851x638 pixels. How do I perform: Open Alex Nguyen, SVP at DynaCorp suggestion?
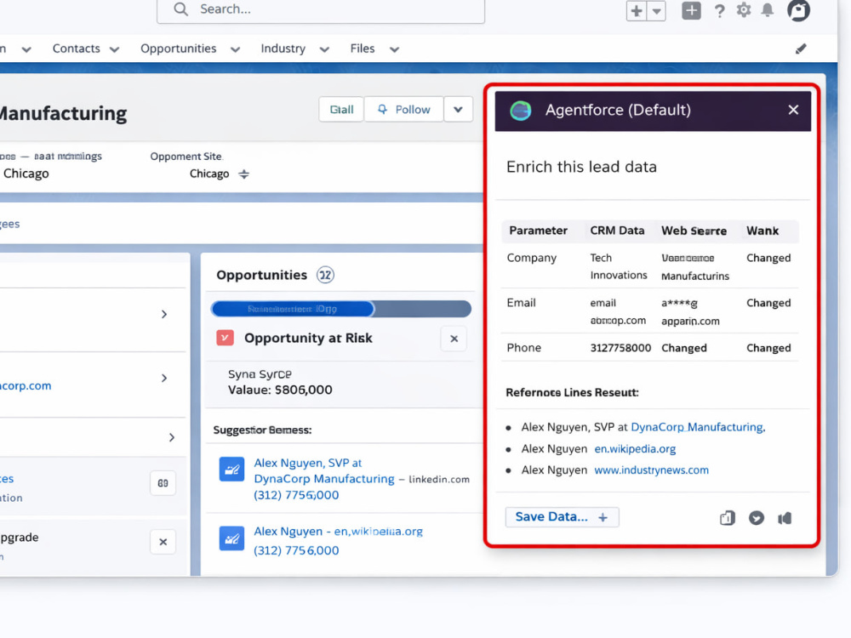[324, 471]
